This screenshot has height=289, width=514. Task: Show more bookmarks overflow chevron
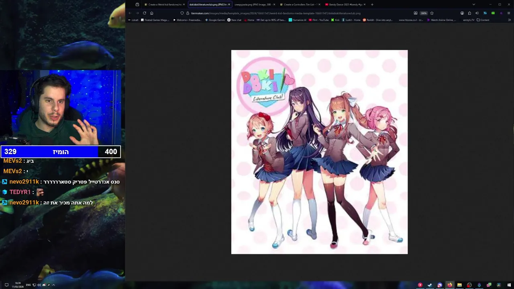tap(509, 20)
